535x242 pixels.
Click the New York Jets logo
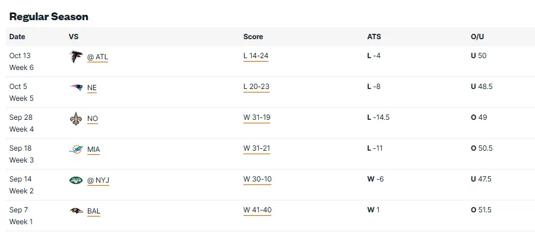[75, 180]
